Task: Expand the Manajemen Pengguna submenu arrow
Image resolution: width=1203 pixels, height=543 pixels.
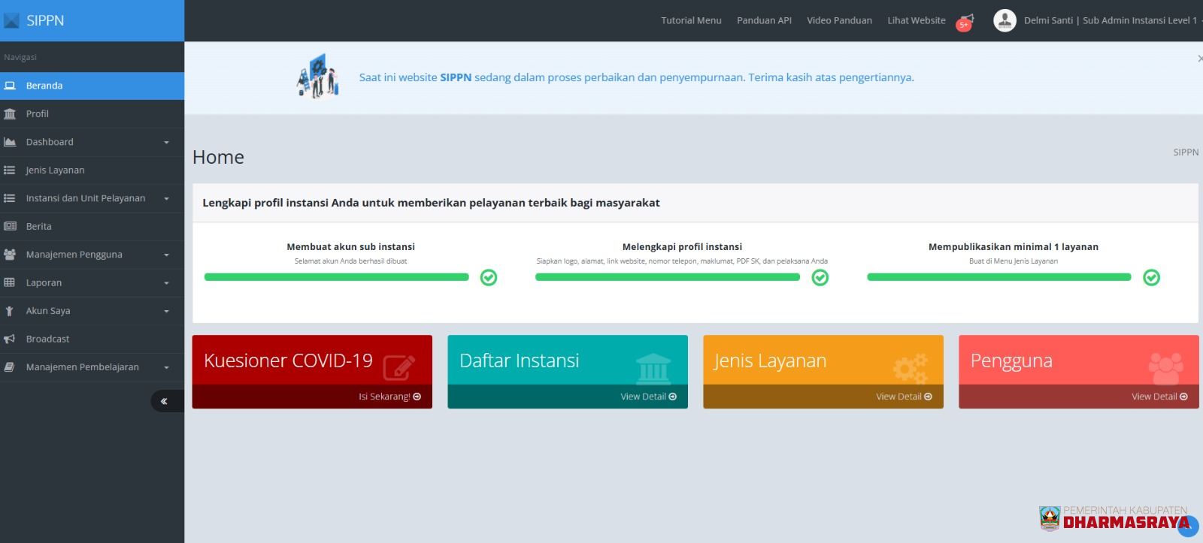Action: coord(166,255)
